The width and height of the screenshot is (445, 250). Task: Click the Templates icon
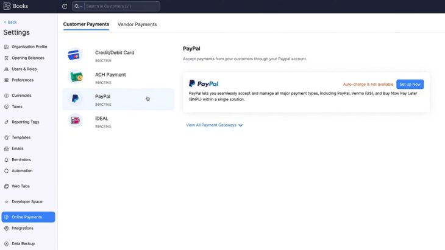coord(6,137)
